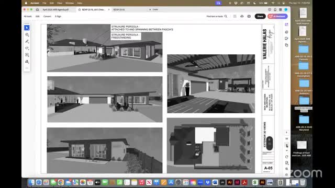Choose the highlighter pen tool

[x=27, y=41]
